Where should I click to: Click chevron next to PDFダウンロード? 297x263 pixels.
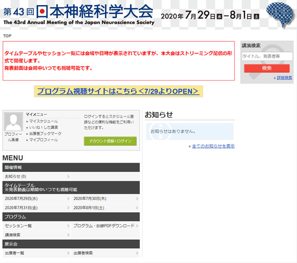(x=137, y=226)
